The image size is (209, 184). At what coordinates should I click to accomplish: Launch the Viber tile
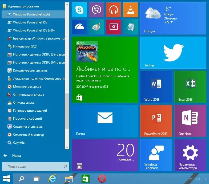point(97,10)
